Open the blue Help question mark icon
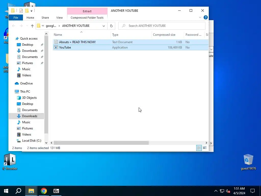Screen dimensions: 261x196 (x=206, y=17)
